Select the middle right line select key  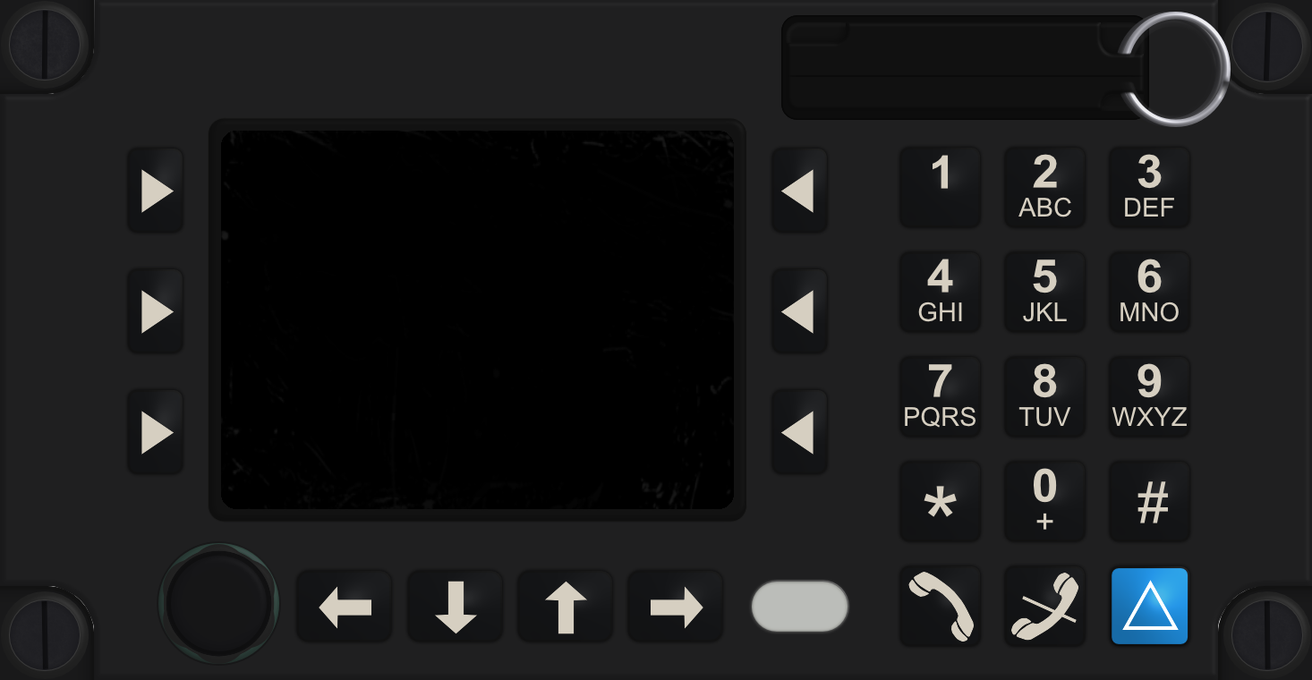tap(799, 311)
